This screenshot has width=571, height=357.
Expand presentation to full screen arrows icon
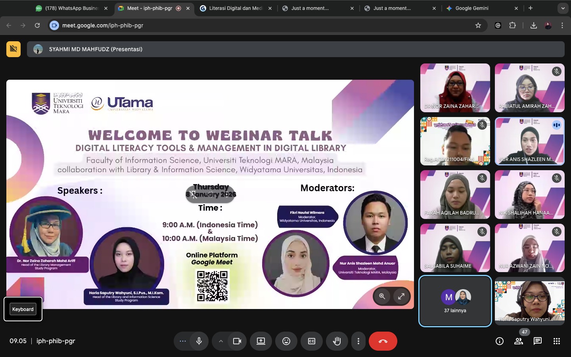401,296
